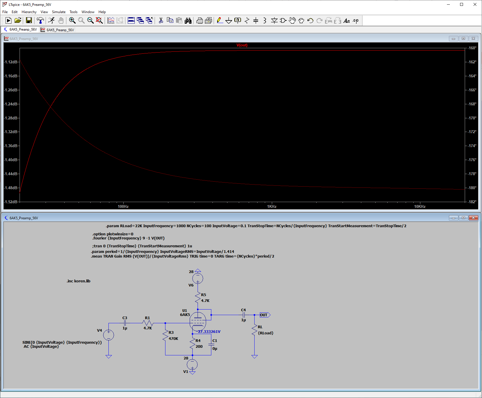Click the 470K value of resistor R3
Screen dimensions: 482x398
tap(173, 339)
